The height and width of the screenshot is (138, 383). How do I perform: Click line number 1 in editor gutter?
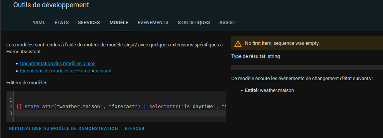click(x=11, y=100)
